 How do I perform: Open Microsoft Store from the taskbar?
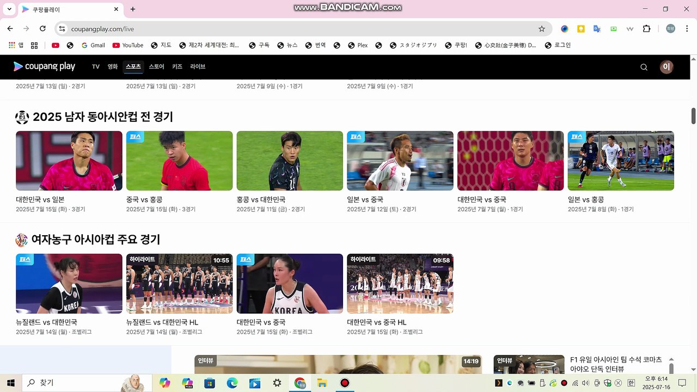coord(210,383)
